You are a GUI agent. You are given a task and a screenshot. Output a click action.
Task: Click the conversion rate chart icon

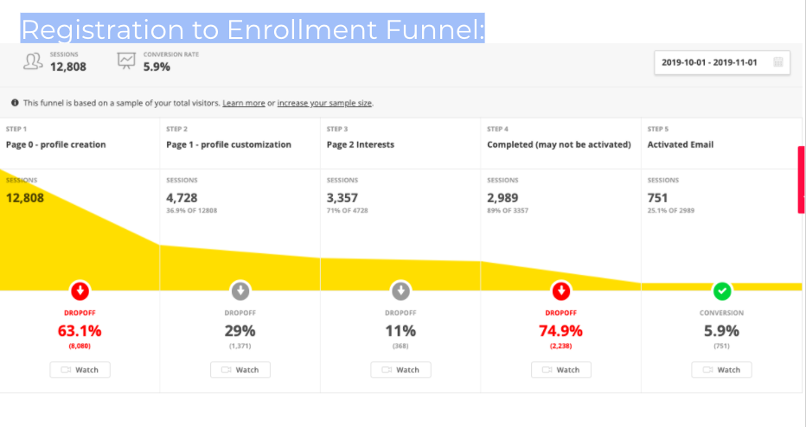coord(126,61)
